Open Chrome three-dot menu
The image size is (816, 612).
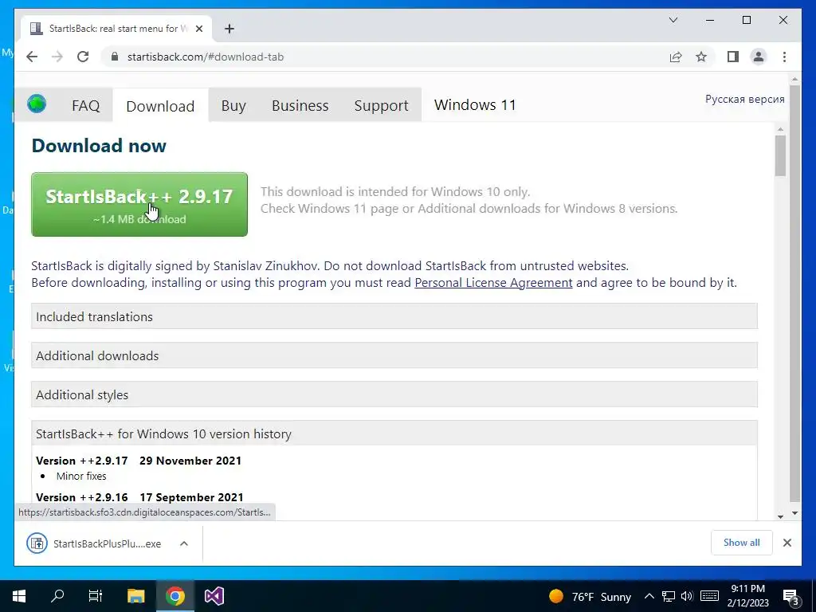pos(784,57)
